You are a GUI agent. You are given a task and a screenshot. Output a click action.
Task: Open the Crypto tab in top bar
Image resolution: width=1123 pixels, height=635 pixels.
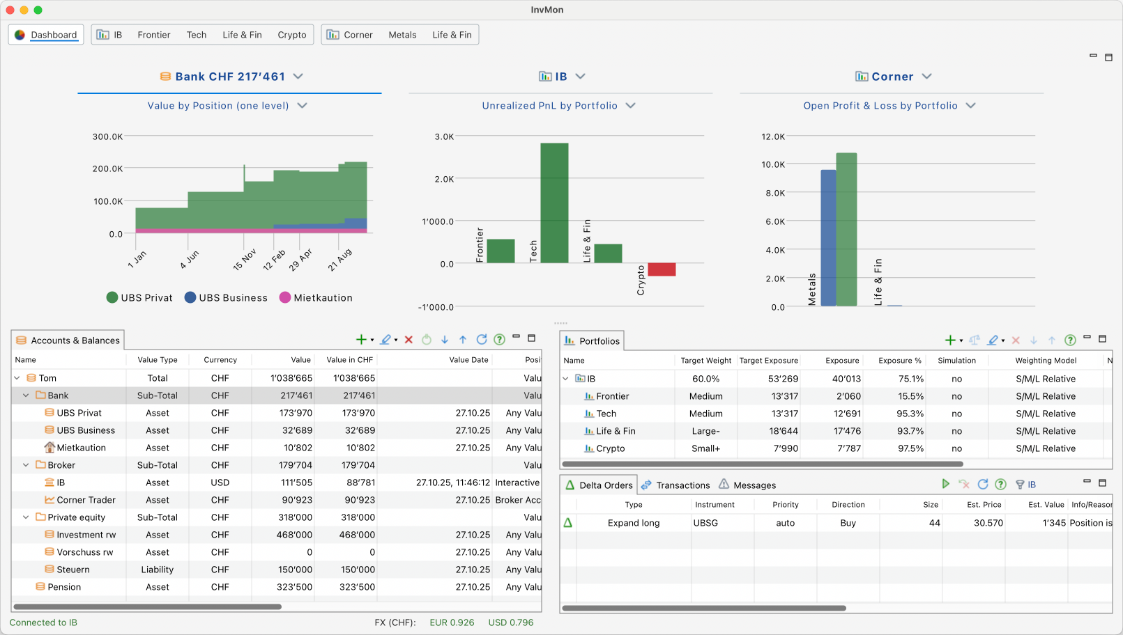(291, 35)
